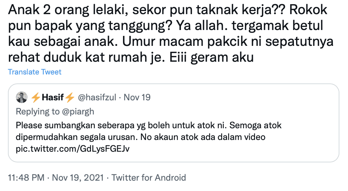Open Hasif's profile picture avatar

pos(22,98)
